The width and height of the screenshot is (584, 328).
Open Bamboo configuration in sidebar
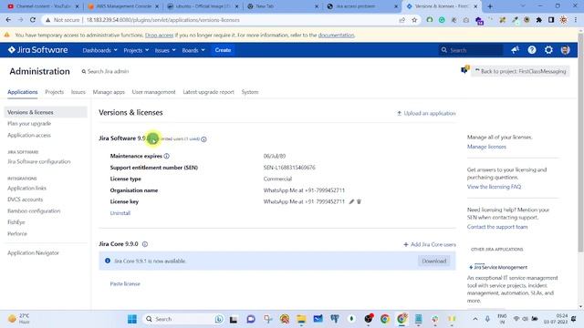coord(34,210)
